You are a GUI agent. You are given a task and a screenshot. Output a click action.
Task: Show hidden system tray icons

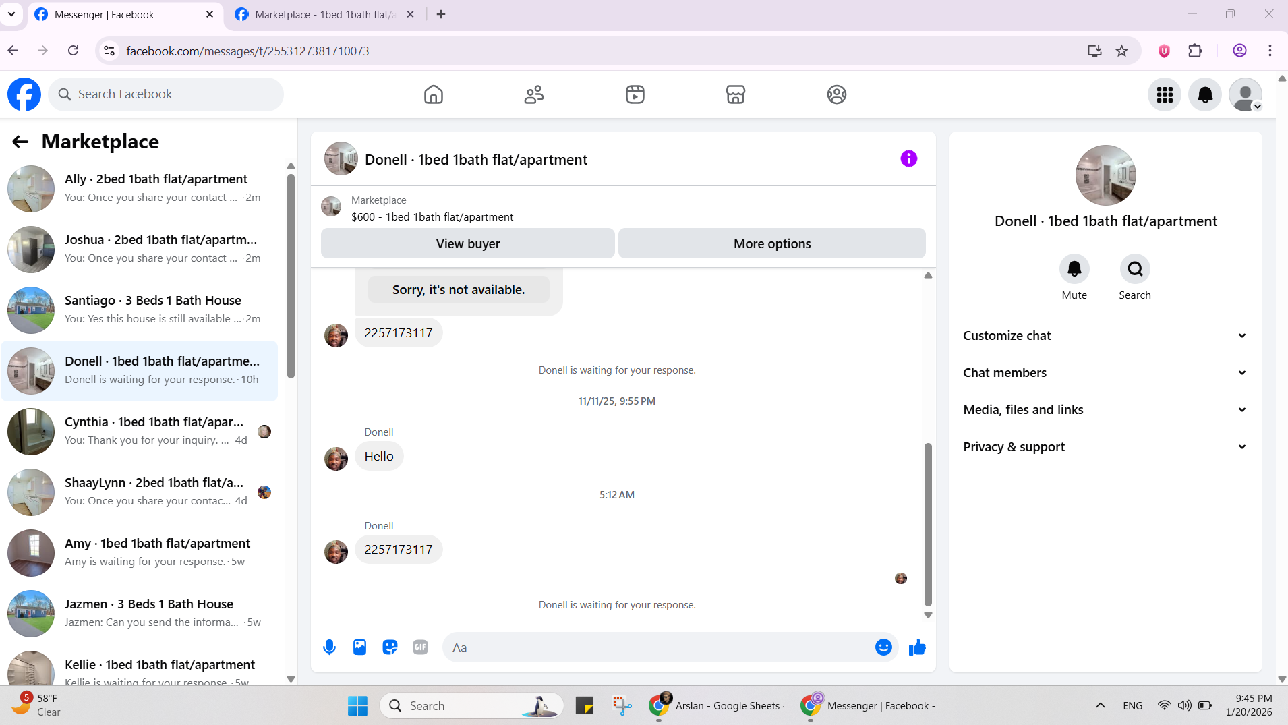(x=1101, y=706)
